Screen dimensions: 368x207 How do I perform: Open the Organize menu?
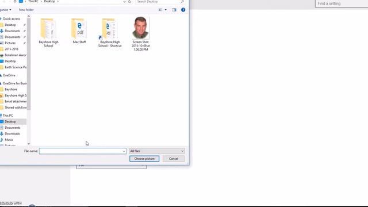[5, 10]
